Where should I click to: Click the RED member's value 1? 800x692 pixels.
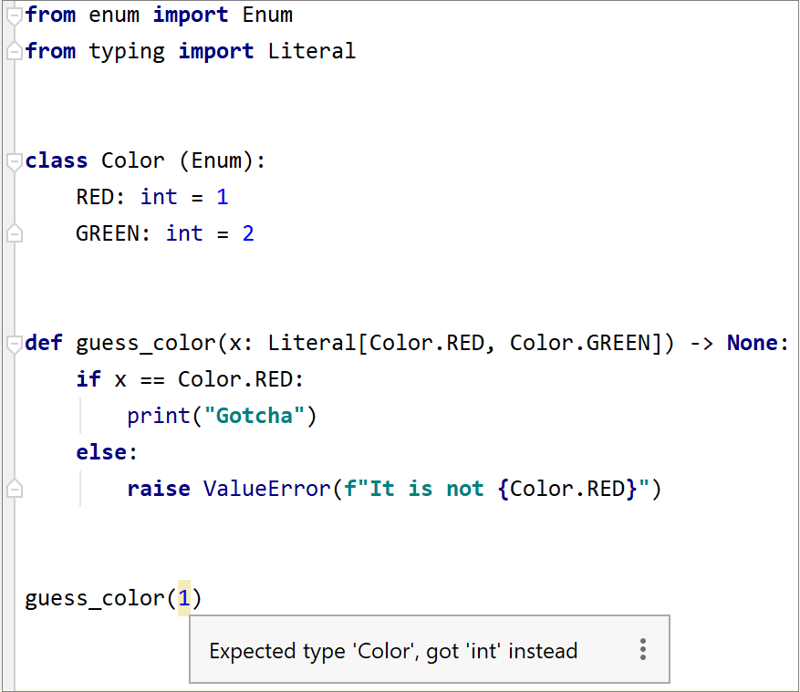point(223,196)
